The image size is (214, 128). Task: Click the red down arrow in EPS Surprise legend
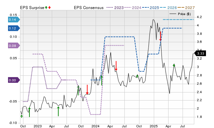pos(49,7)
